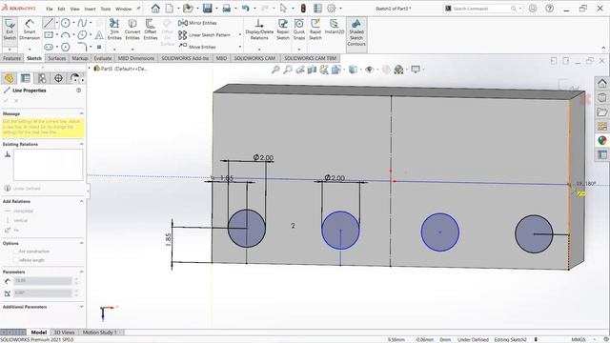Open the Linear Sketch Pattern dropdown arrow
This screenshot has width=610, height=343.
(x=239, y=35)
